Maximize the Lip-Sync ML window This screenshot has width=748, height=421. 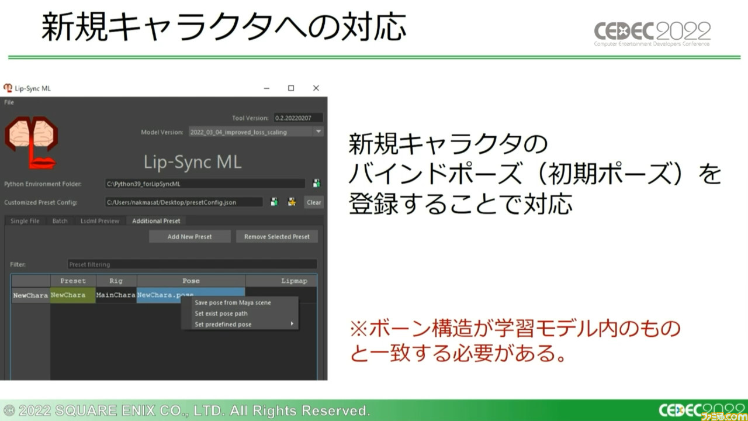[291, 88]
